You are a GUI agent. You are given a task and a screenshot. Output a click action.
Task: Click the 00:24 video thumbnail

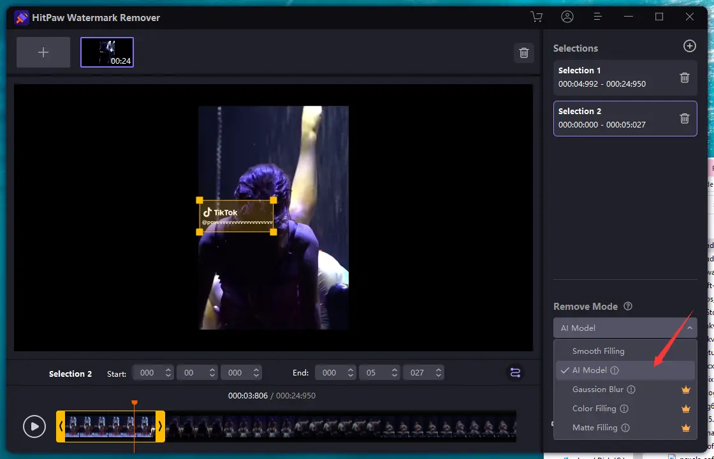107,52
